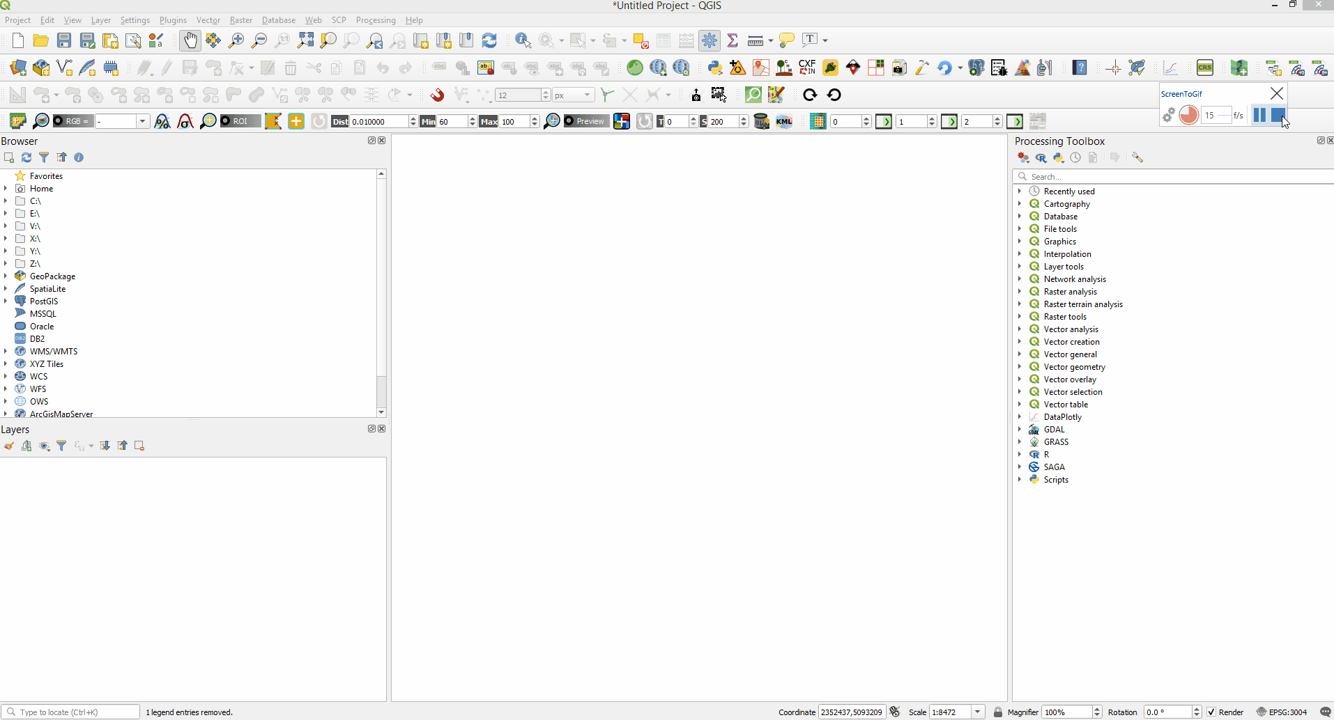Open the Layer menu
This screenshot has width=1334, height=720.
click(101, 20)
